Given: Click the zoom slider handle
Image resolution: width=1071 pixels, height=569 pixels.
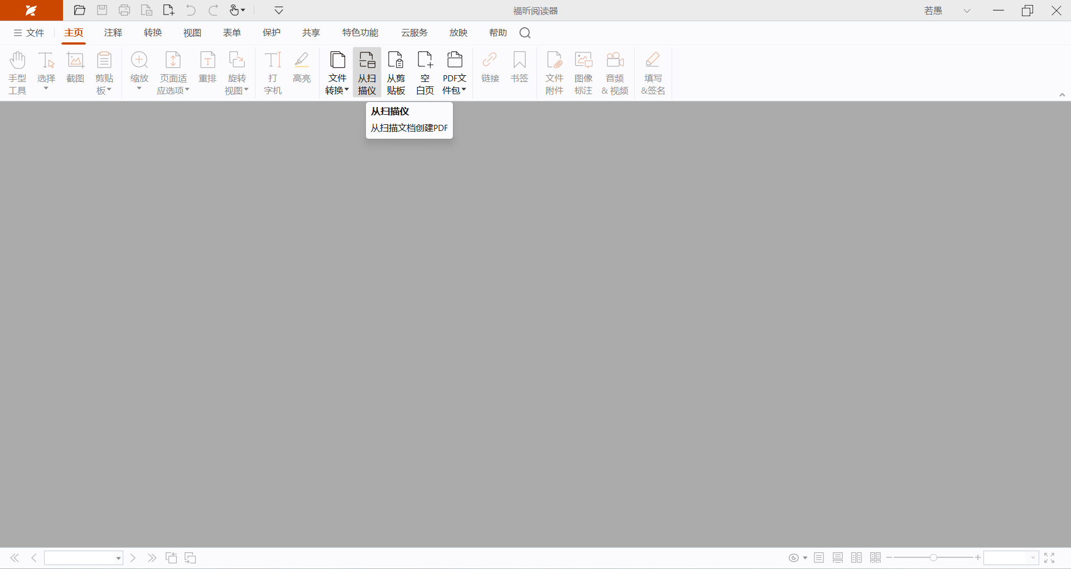Looking at the screenshot, I should click(x=933, y=557).
